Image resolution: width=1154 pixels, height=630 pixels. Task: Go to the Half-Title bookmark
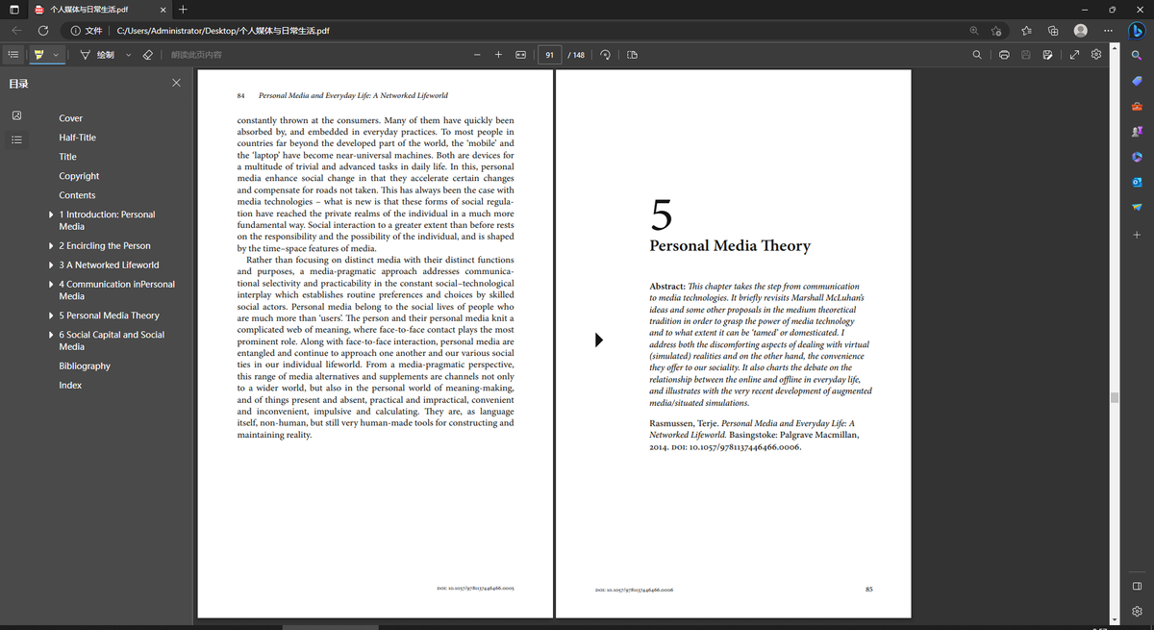tap(77, 138)
